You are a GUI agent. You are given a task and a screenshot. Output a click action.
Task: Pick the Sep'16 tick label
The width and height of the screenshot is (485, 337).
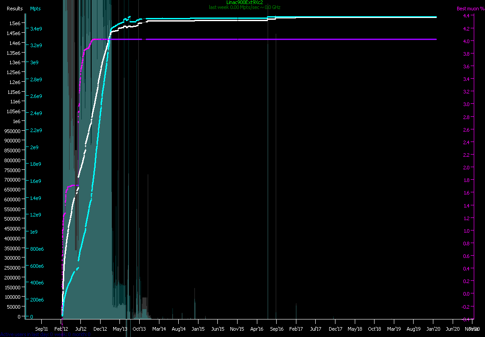point(276,329)
